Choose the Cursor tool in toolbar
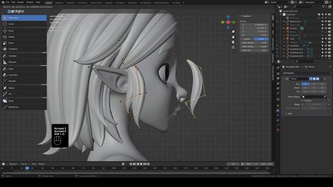 [x=24, y=24]
